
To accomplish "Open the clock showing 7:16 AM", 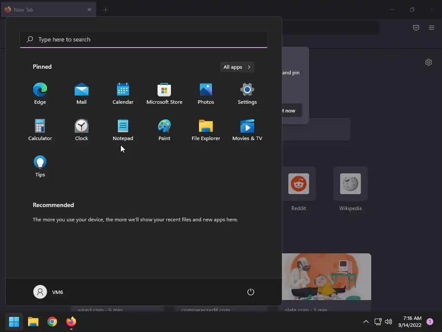I will coord(410,322).
